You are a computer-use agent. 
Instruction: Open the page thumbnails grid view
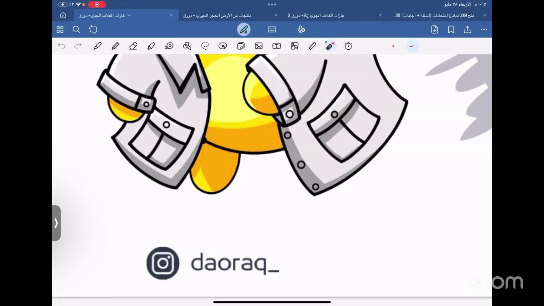60,29
